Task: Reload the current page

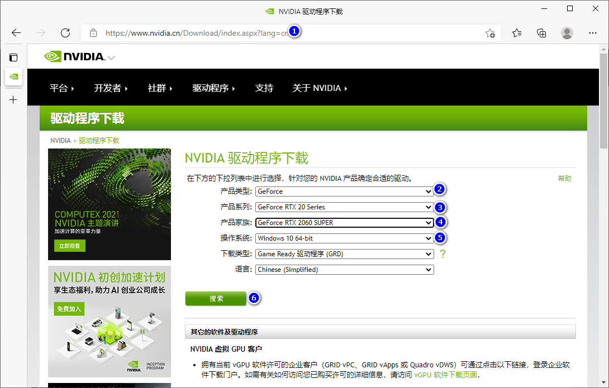Action: pos(65,32)
